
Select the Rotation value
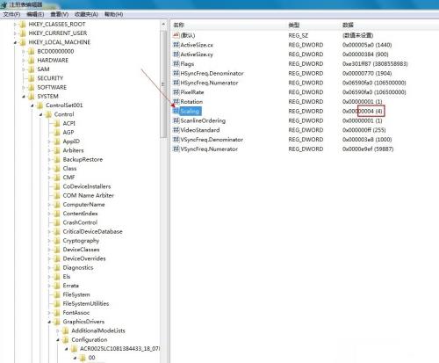tap(191, 102)
